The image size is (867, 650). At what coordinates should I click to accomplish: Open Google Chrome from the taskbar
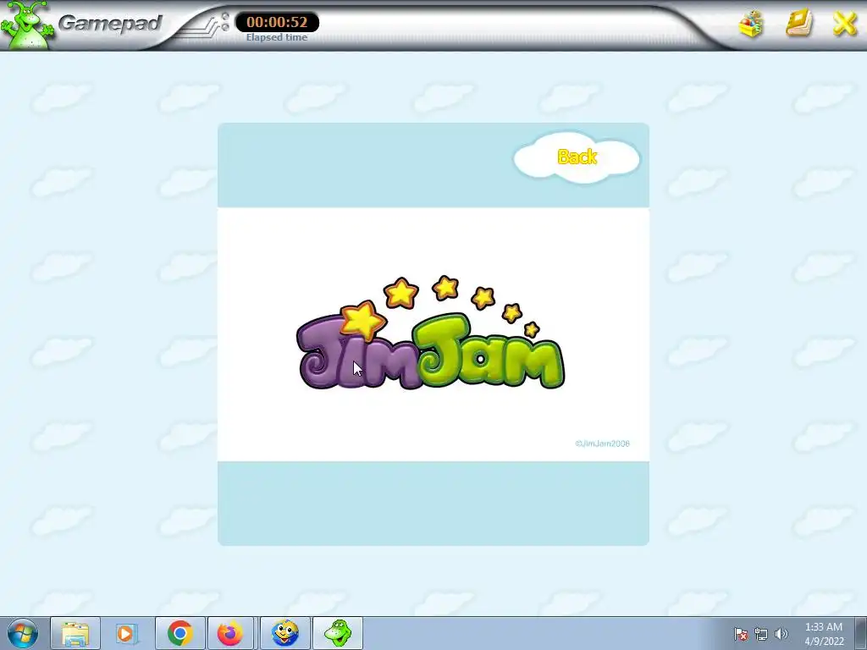(x=179, y=633)
